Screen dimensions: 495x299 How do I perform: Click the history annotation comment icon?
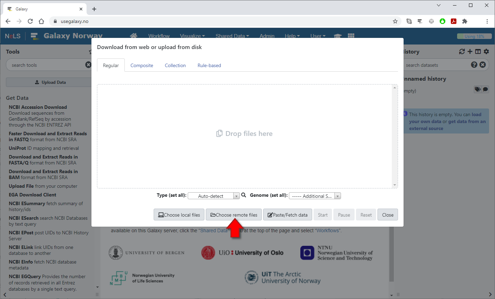[x=485, y=89]
